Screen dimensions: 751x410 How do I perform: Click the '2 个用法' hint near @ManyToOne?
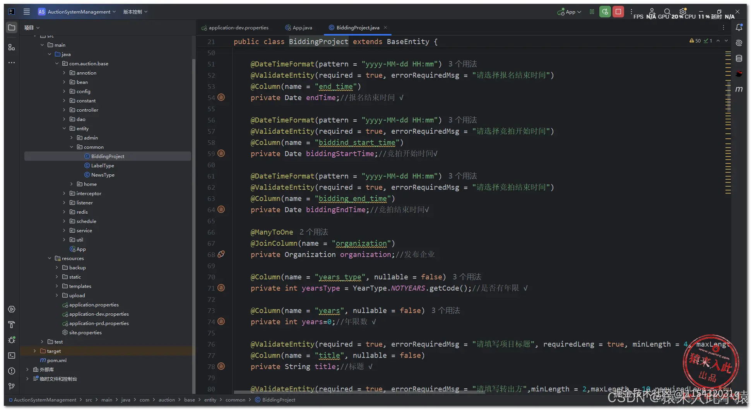click(313, 232)
